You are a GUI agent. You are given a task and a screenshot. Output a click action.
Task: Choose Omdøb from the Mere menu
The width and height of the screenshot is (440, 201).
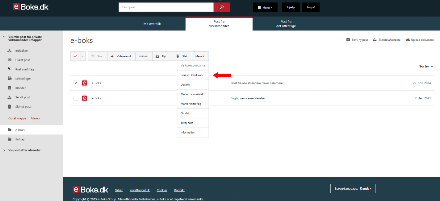(193, 113)
